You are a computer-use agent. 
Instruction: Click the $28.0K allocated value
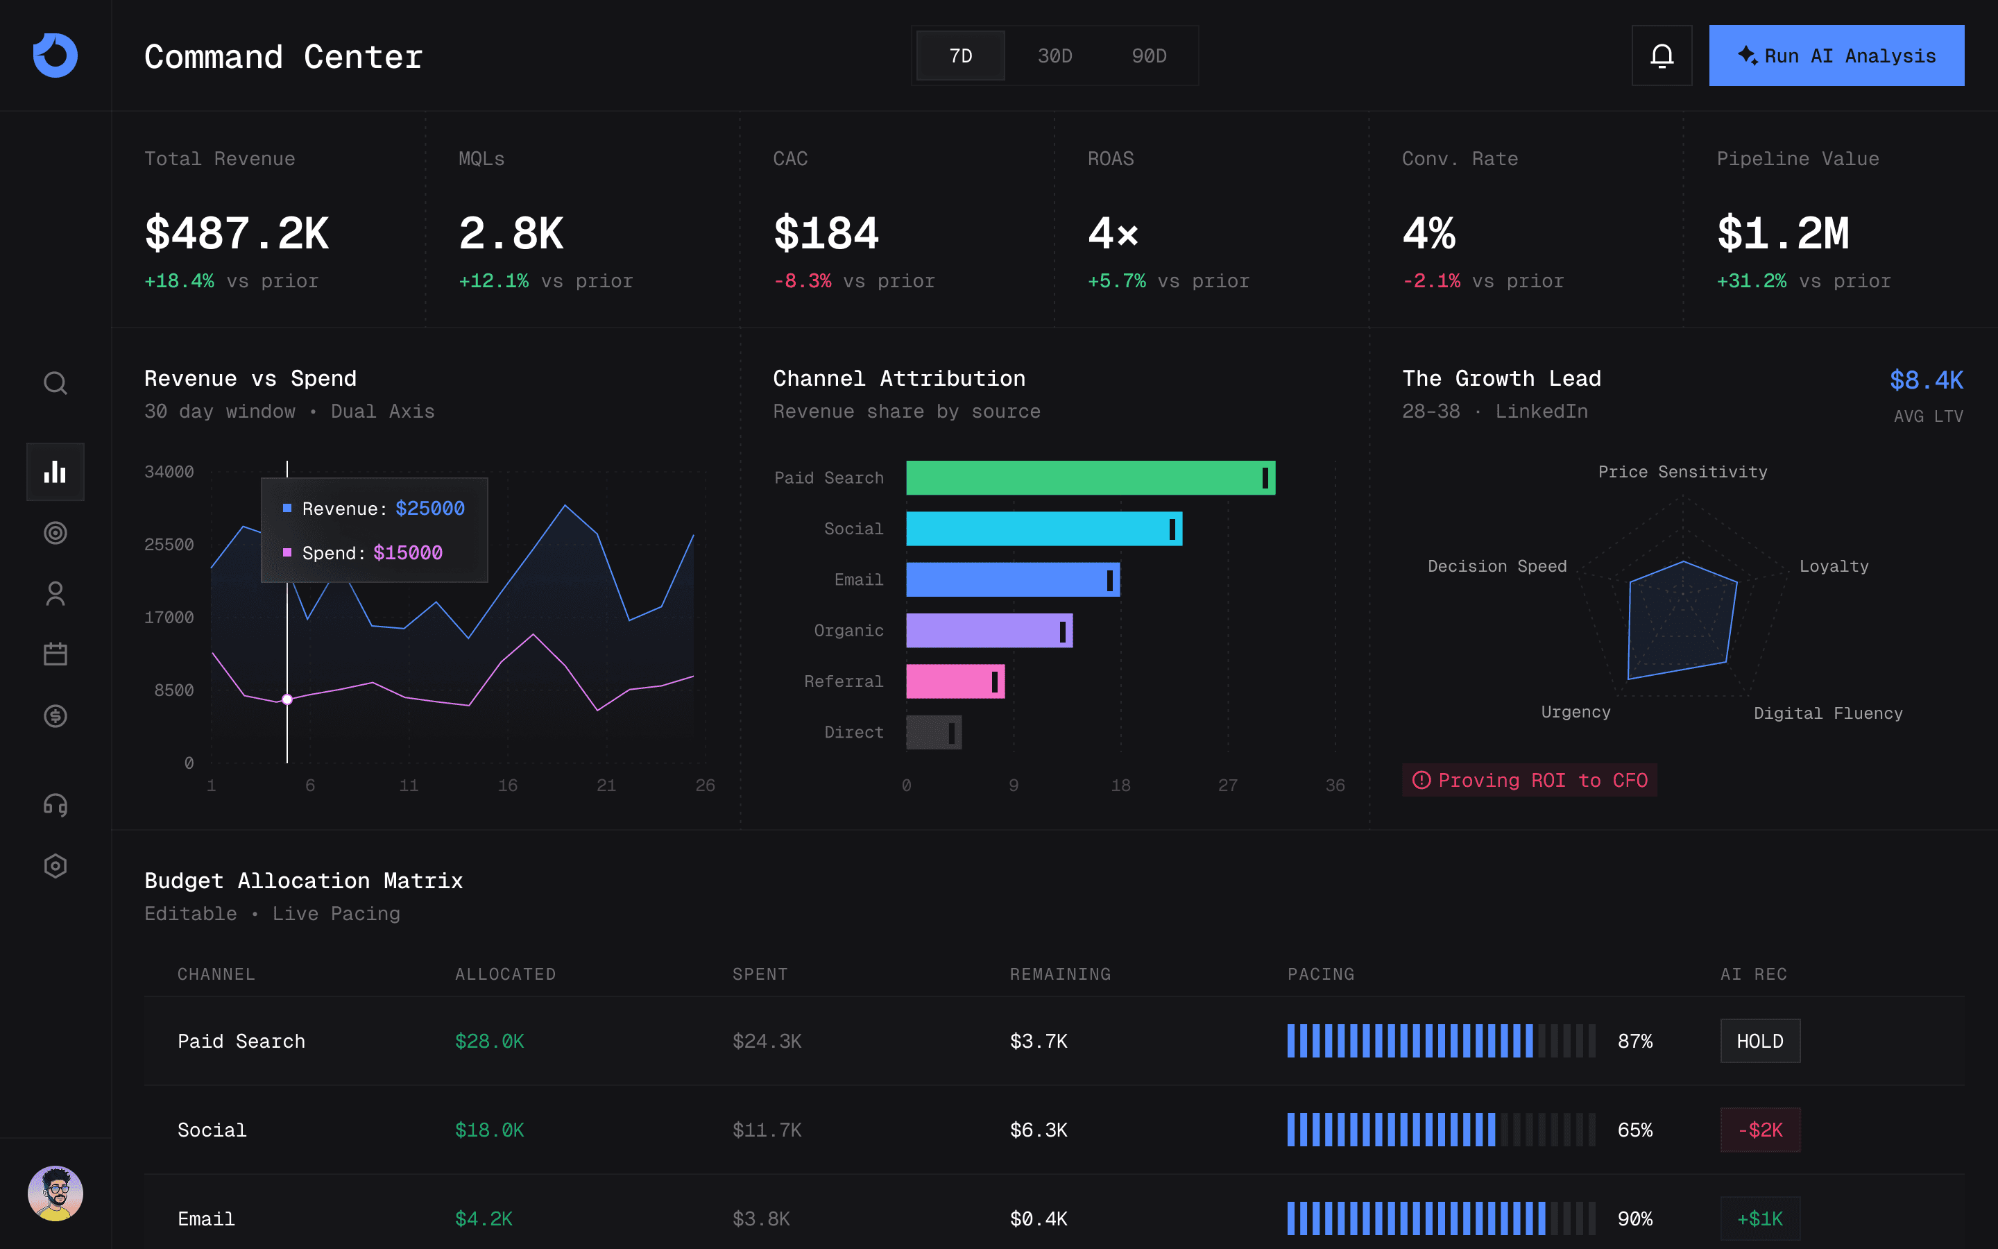[x=490, y=1041]
